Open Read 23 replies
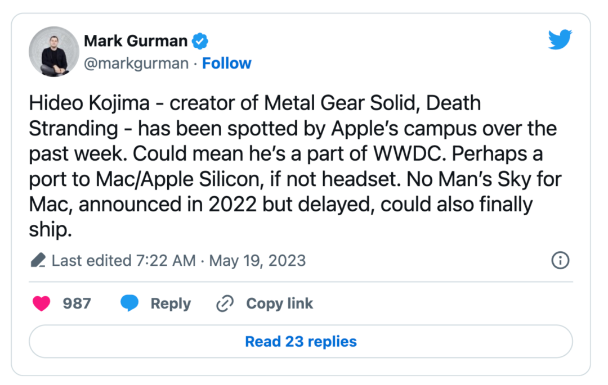The image size is (608, 385). pos(301,341)
